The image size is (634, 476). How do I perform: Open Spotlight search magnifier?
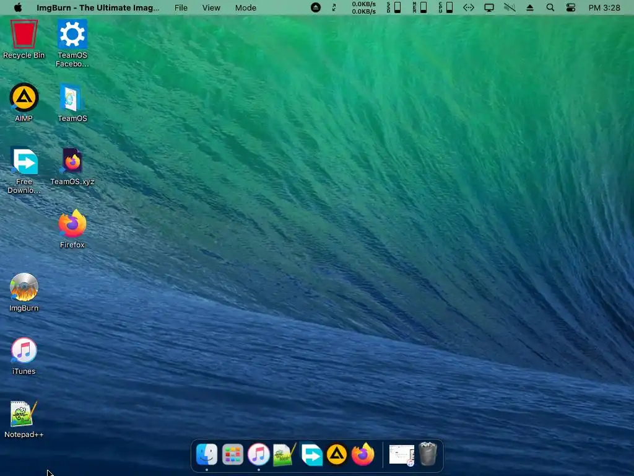(550, 7)
